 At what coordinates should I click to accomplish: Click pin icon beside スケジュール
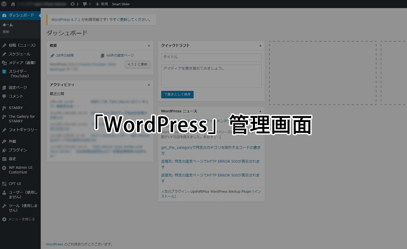coord(4,54)
